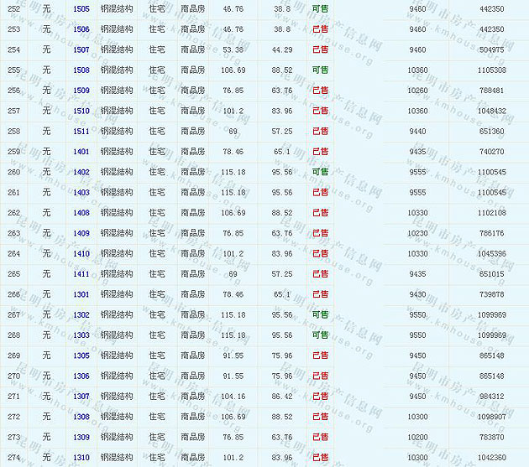Click 已售 status in row 259
The width and height of the screenshot is (529, 467).
pos(320,152)
